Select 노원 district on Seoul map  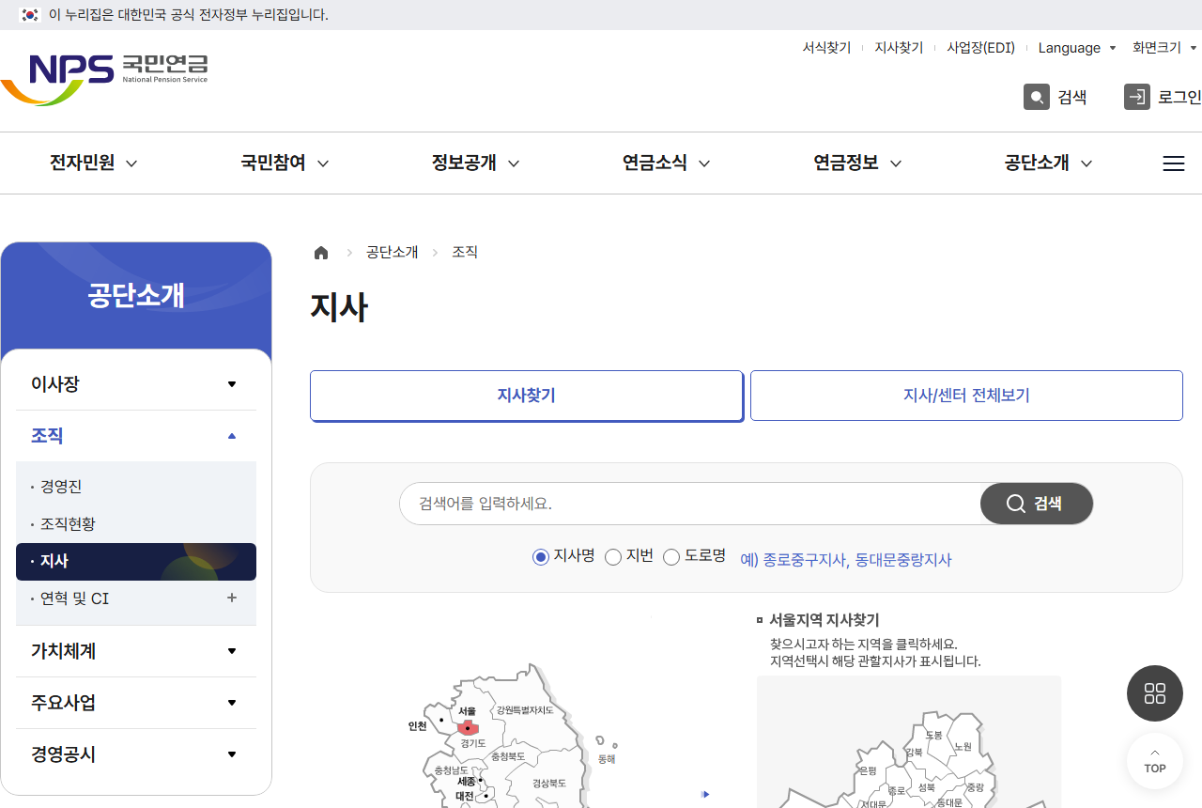pyautogui.click(x=963, y=747)
